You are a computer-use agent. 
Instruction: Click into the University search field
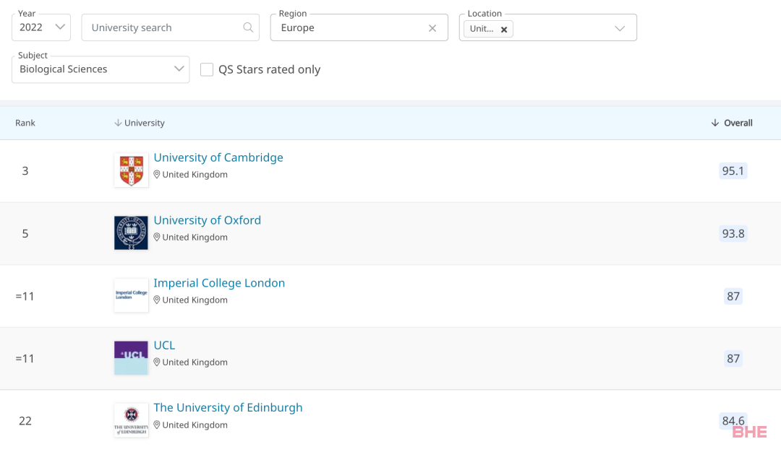163,27
